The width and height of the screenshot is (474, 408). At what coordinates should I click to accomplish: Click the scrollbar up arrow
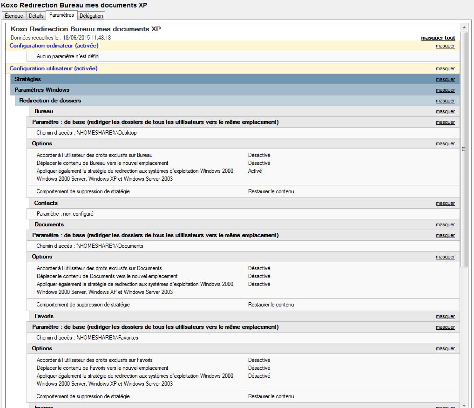click(464, 28)
